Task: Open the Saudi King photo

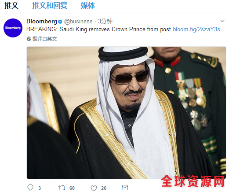Action: pos(126,113)
